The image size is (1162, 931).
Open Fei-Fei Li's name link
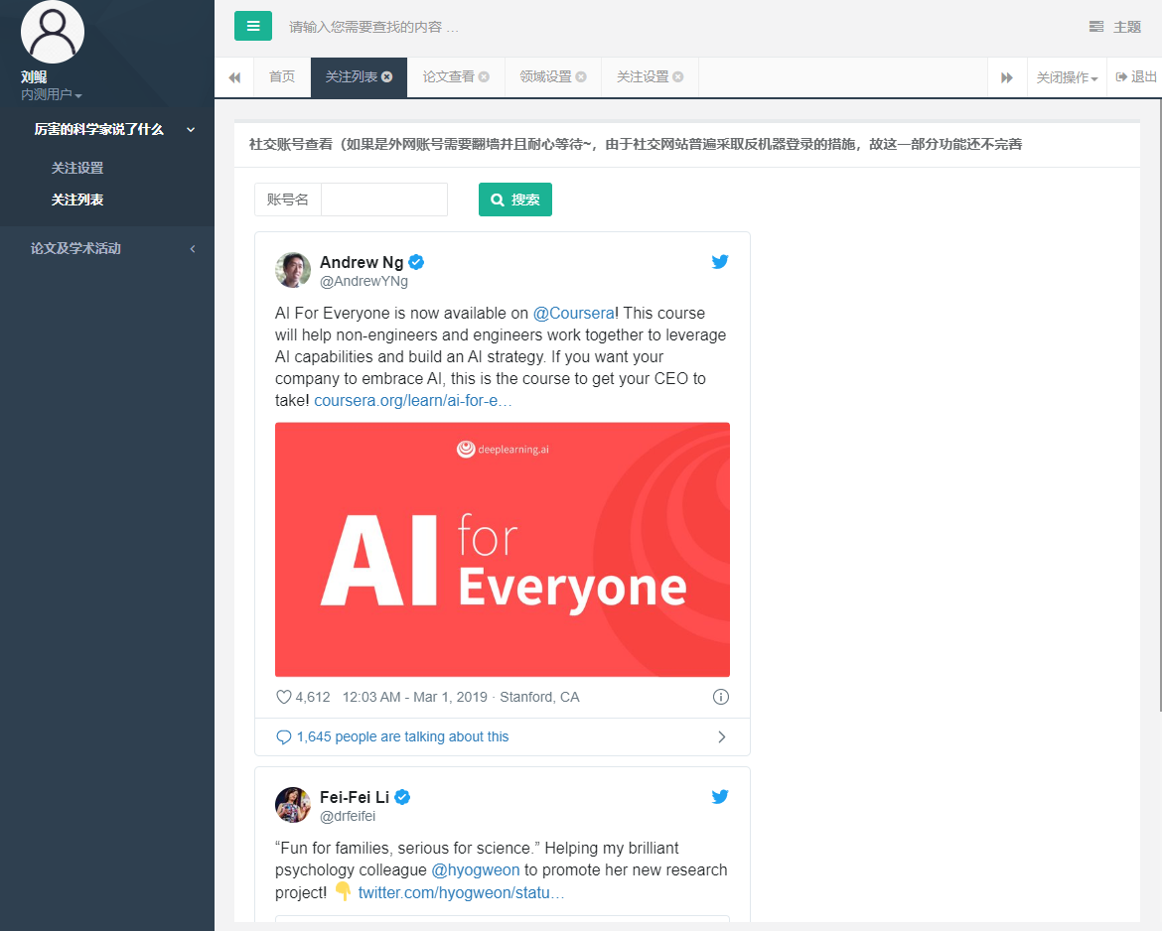355,798
